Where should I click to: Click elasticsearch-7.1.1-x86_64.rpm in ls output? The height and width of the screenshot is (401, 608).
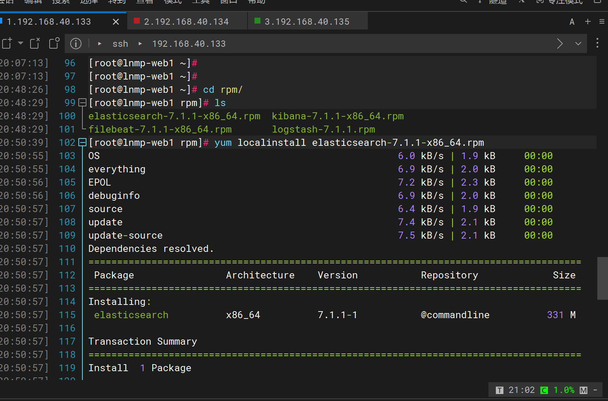click(174, 116)
